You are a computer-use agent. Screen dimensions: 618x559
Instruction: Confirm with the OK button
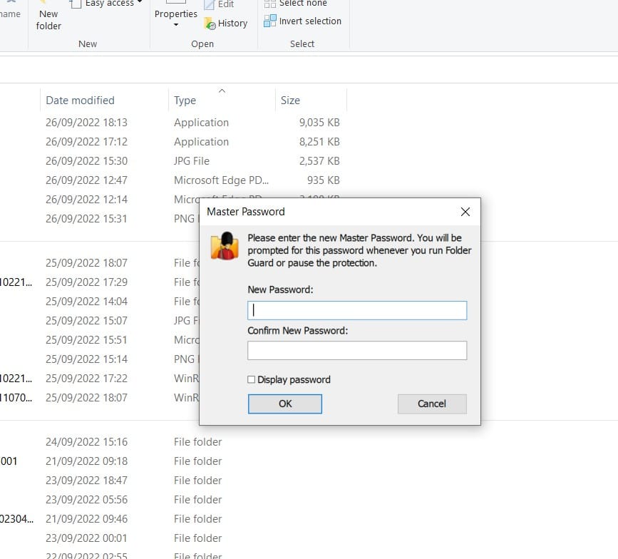coord(285,404)
